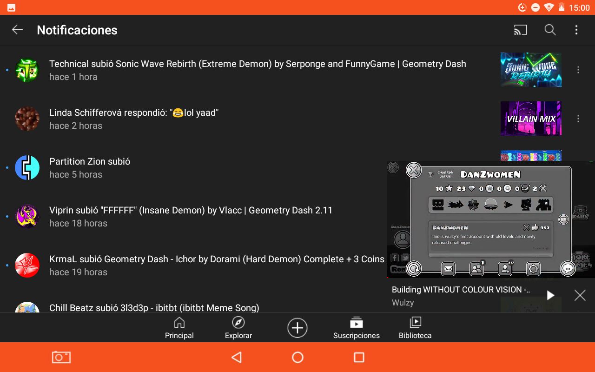Open Linda Schifferová's avatar
The height and width of the screenshot is (372, 595).
pyautogui.click(x=27, y=119)
